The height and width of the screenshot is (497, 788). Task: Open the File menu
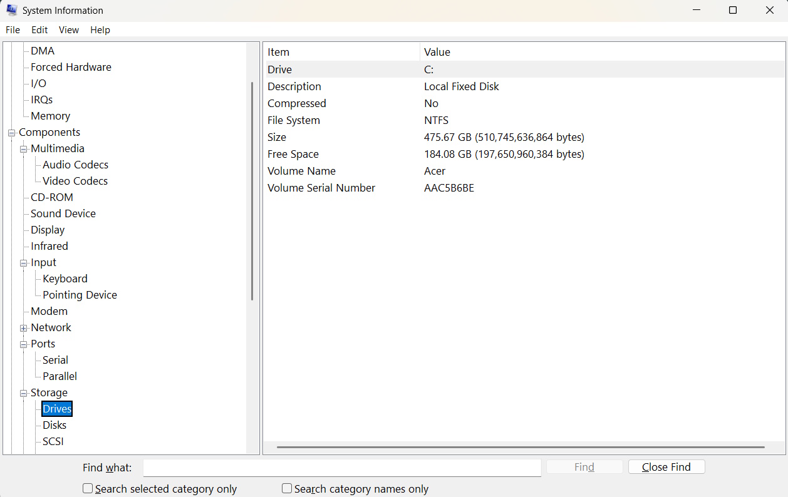[x=13, y=30]
